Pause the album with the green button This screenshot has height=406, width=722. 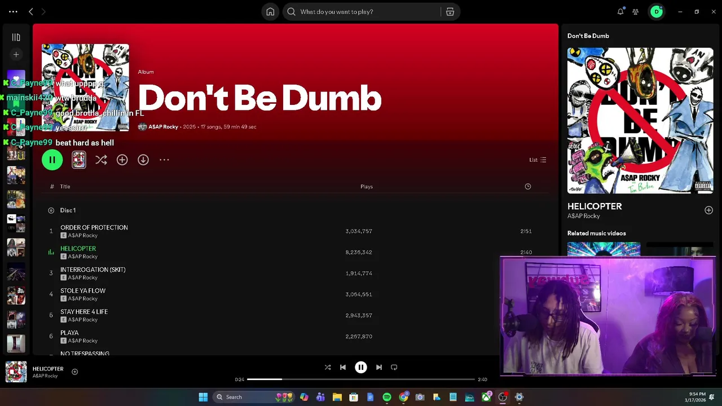pos(52,160)
